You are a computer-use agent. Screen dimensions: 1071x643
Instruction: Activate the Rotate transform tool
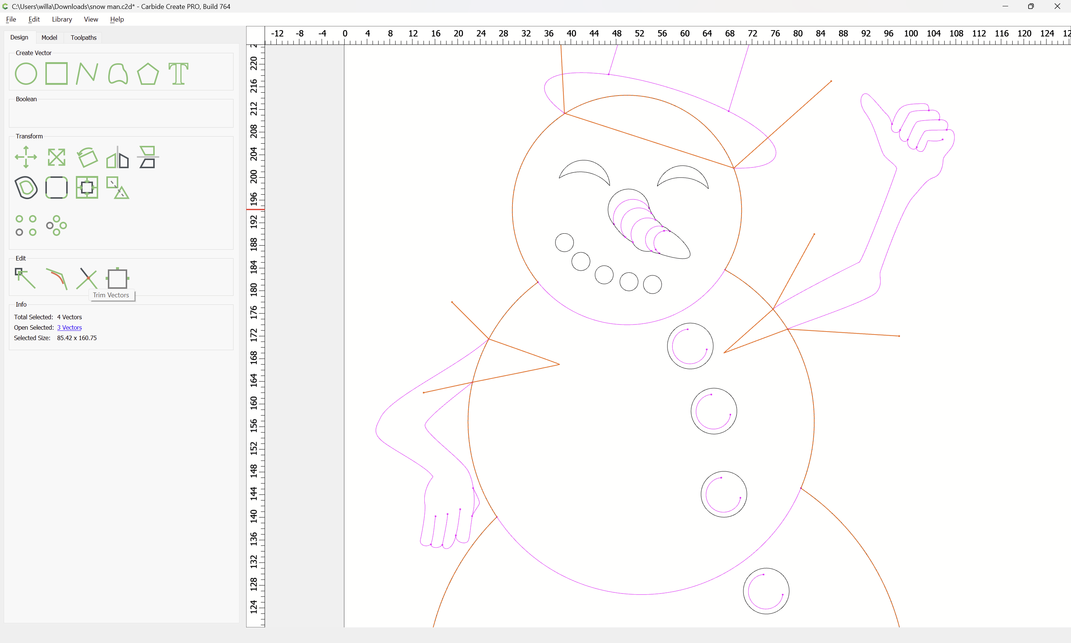click(87, 157)
